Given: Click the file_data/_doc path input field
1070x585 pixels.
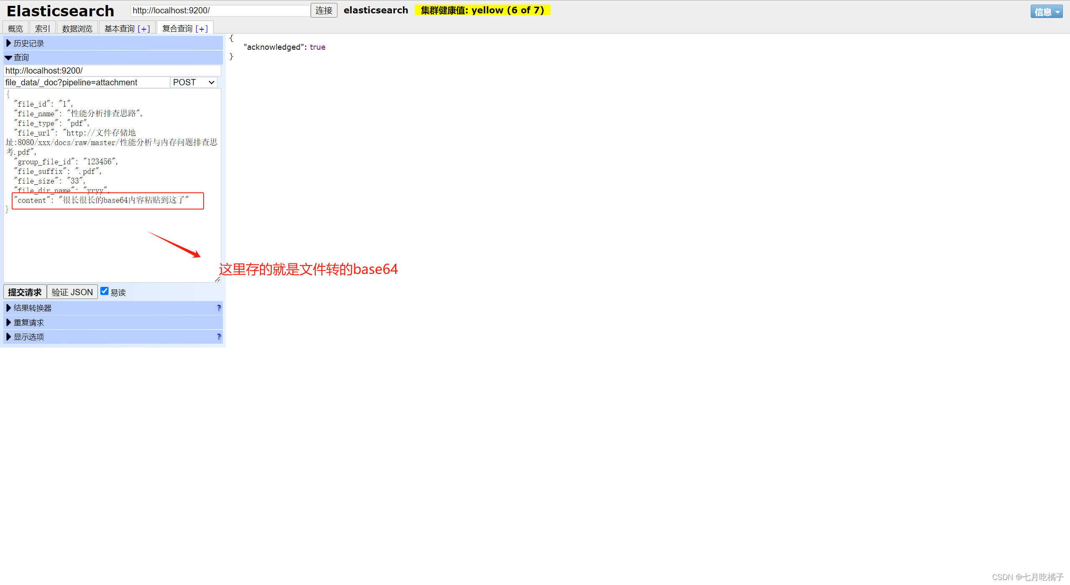Looking at the screenshot, I should [87, 82].
